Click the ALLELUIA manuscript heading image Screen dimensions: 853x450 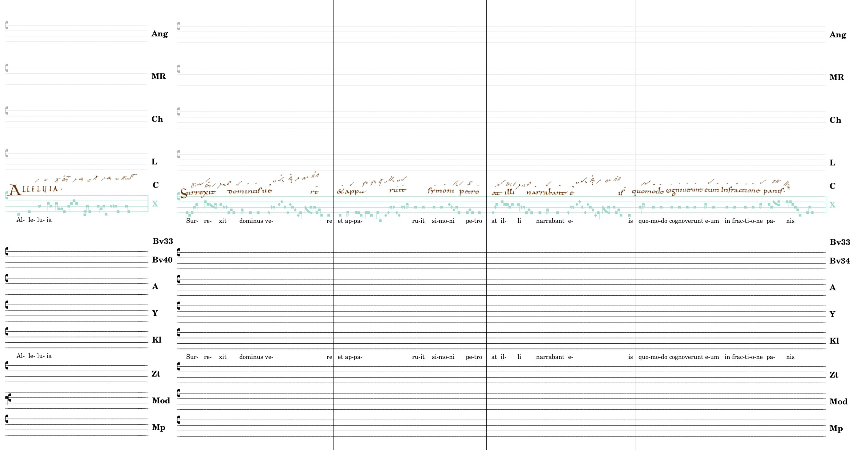[35, 190]
